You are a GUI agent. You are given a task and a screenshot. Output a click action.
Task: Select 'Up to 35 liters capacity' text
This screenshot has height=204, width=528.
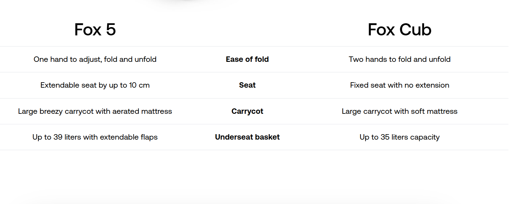click(399, 137)
